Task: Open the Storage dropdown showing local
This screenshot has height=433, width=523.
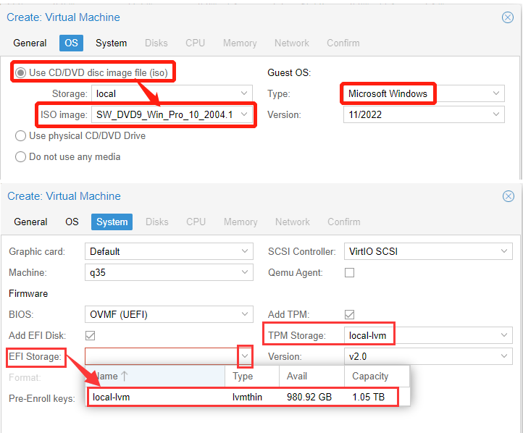Action: [x=172, y=93]
